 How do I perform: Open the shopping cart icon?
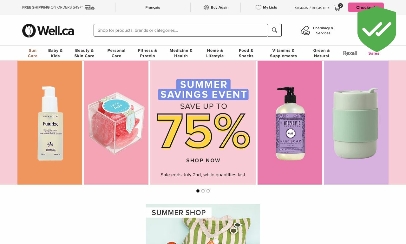tap(337, 8)
